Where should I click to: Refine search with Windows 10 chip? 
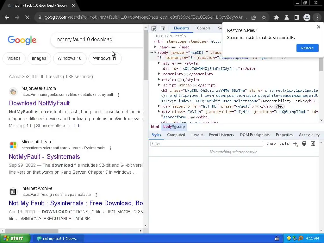(69, 58)
